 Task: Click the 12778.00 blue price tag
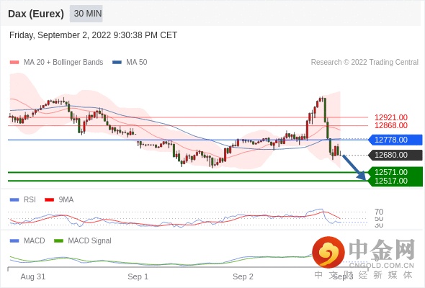coord(395,140)
